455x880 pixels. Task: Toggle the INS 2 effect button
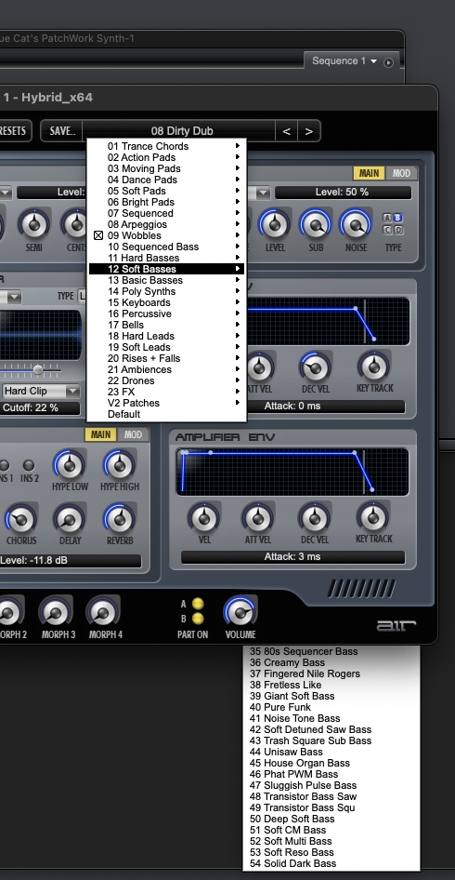(x=28, y=466)
